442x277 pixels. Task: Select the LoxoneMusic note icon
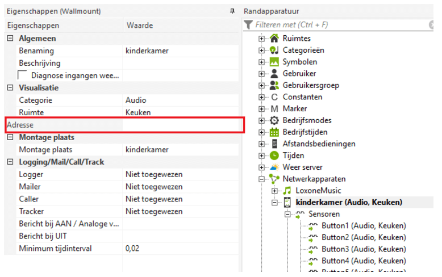pos(287,191)
